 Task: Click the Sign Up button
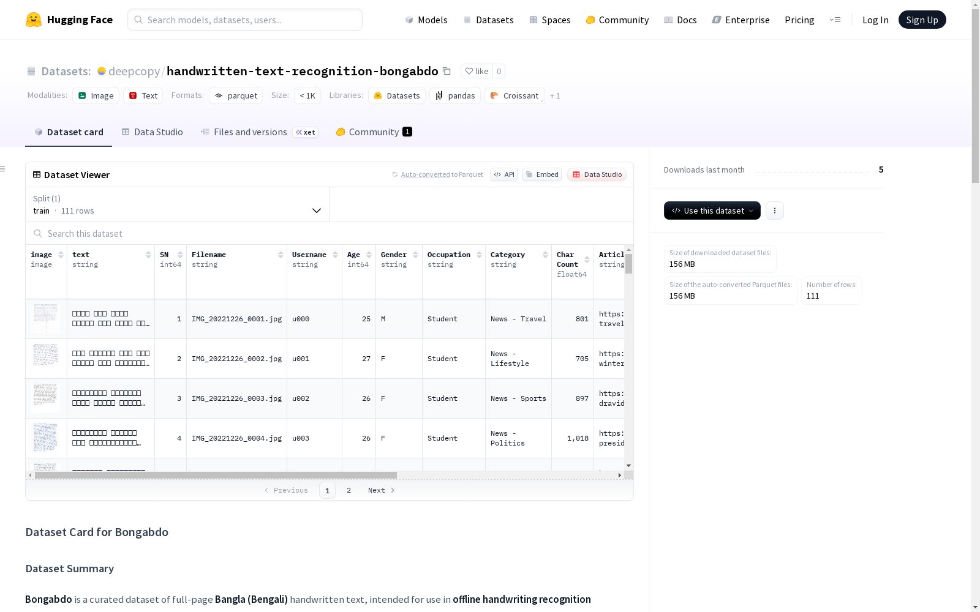click(x=922, y=20)
